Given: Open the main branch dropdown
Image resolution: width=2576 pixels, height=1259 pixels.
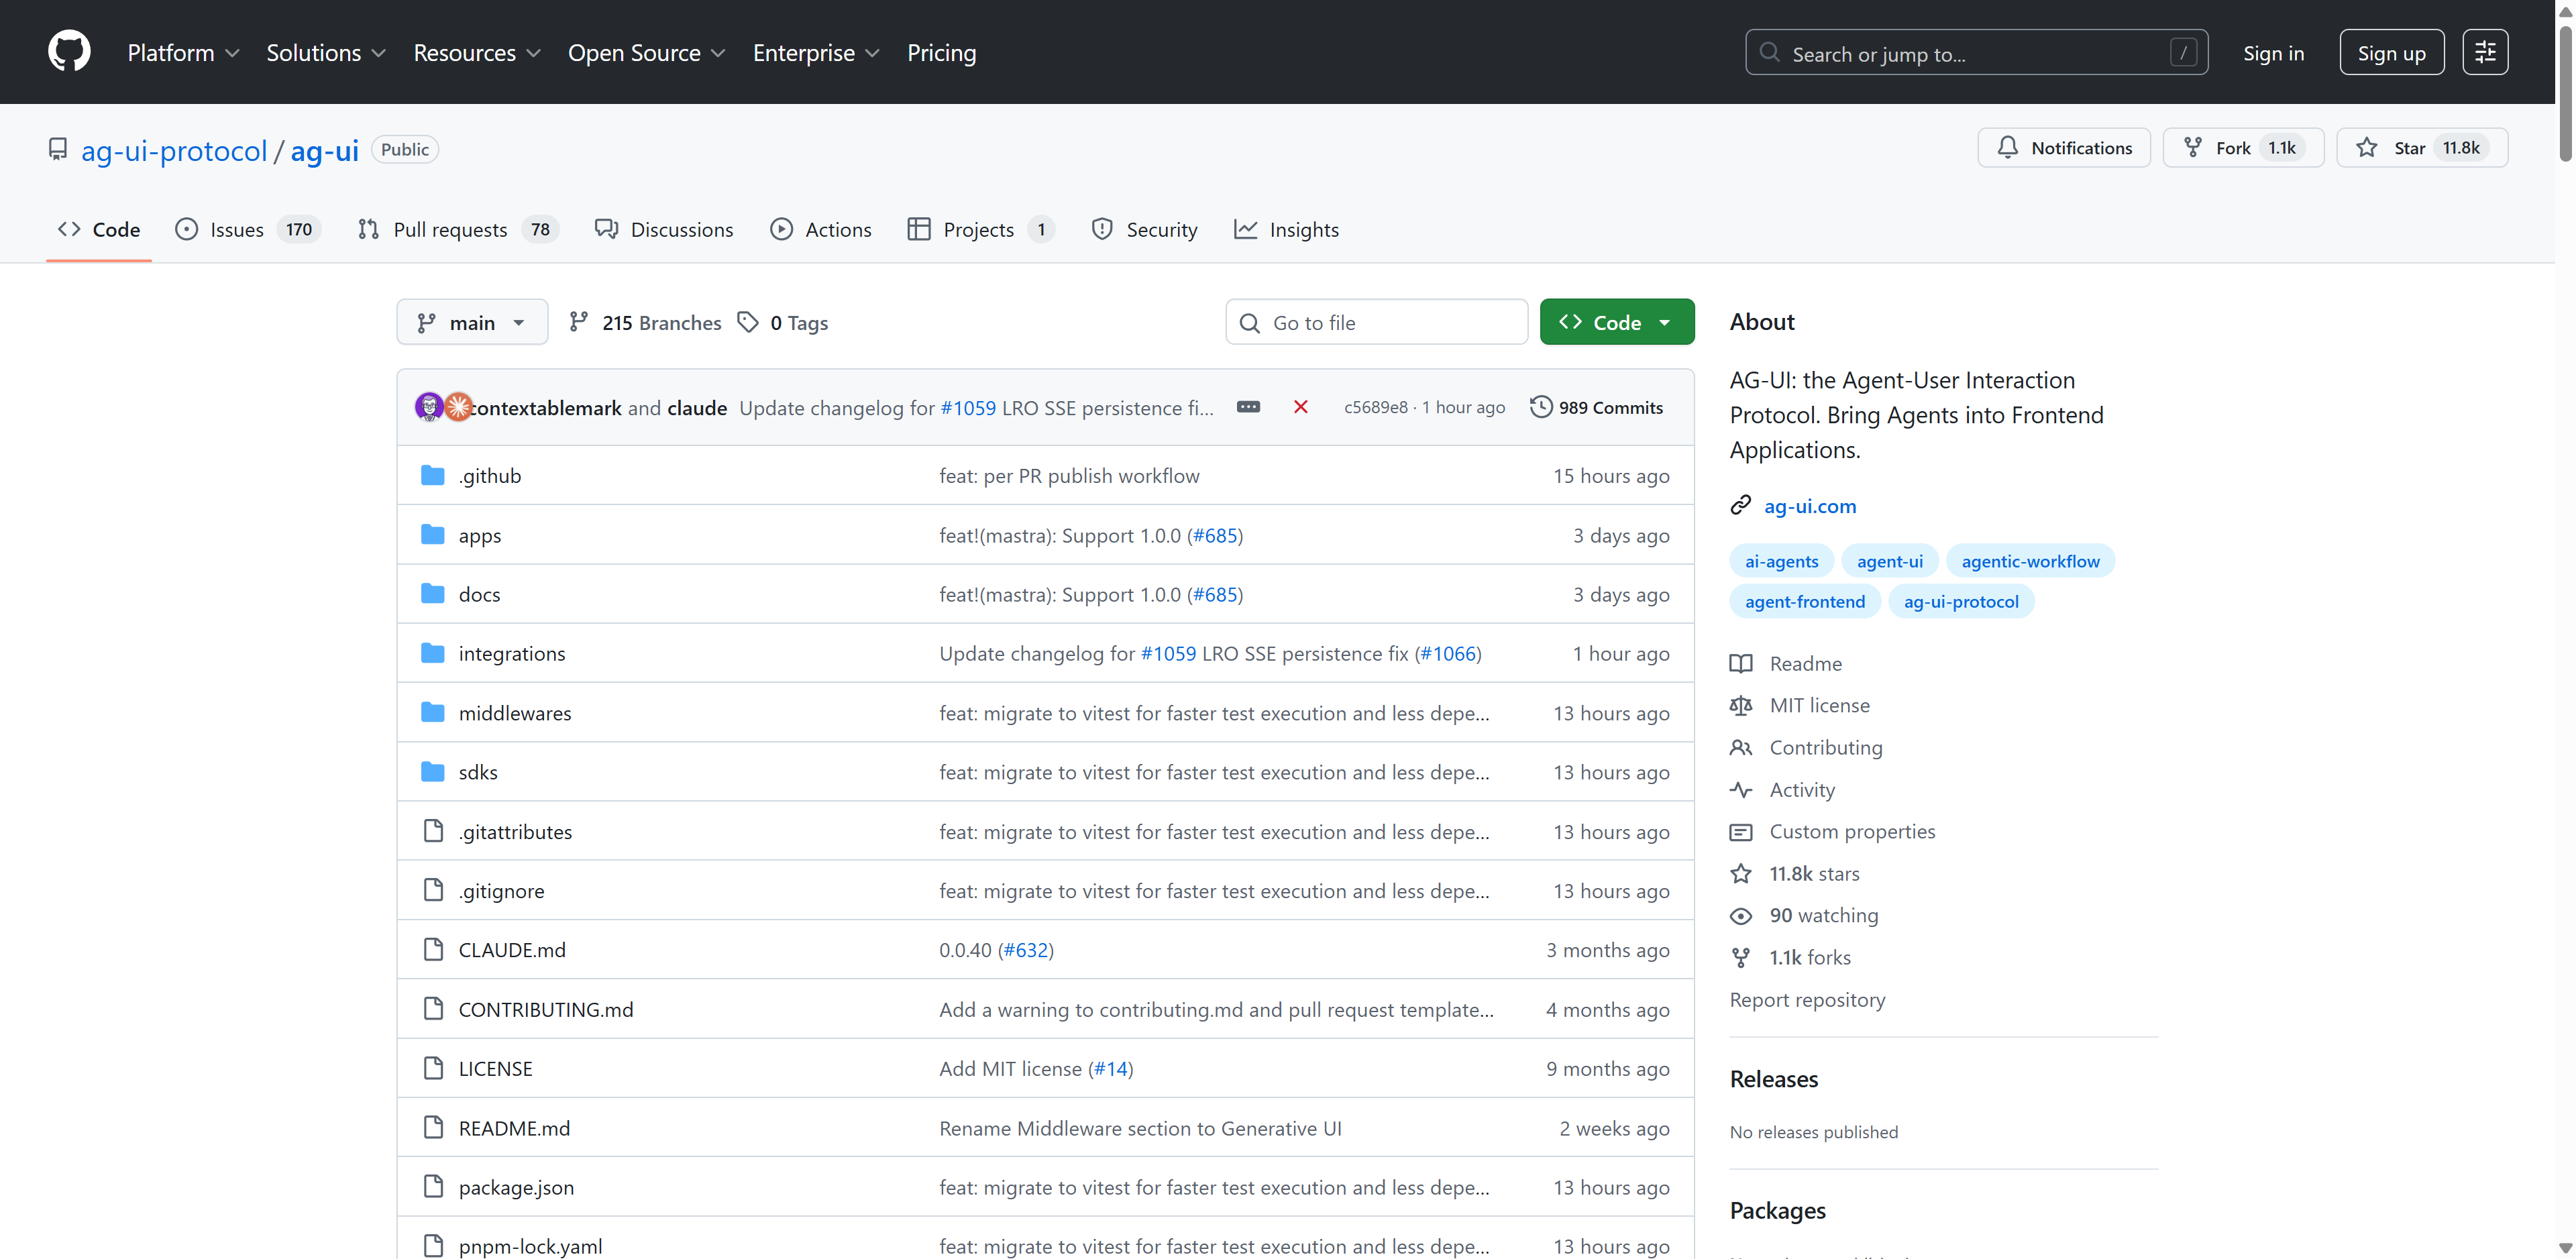Looking at the screenshot, I should point(472,322).
